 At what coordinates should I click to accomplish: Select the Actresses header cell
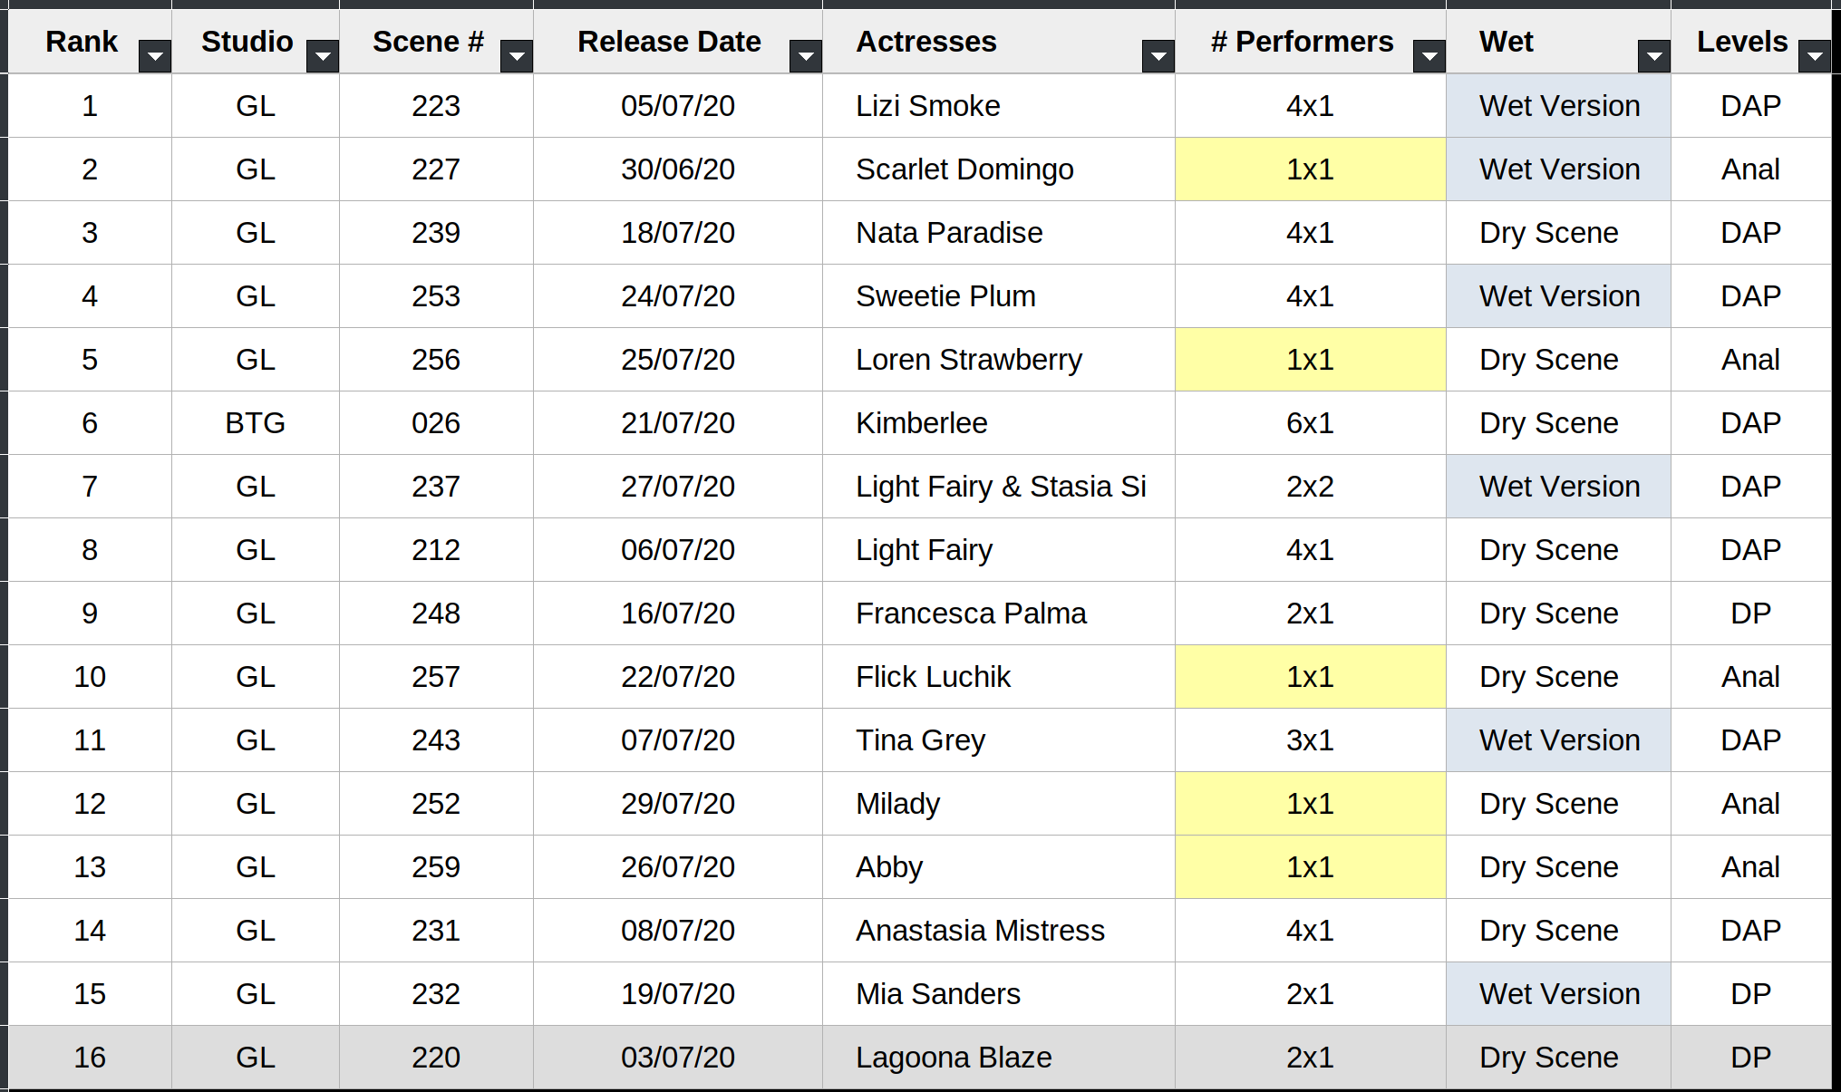click(x=925, y=42)
